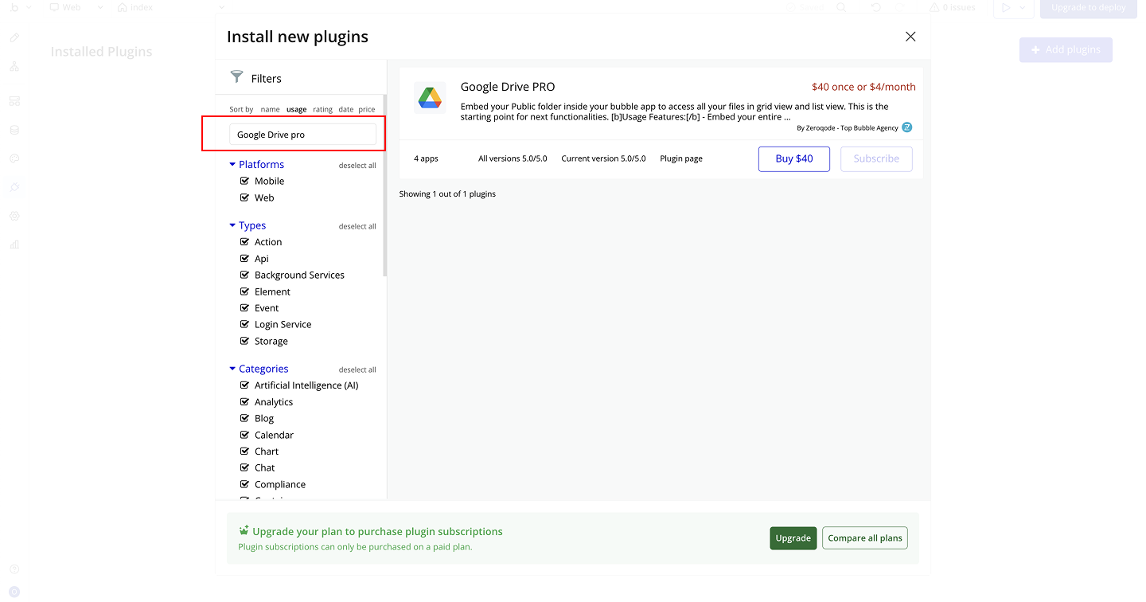
Task: Click the green upgrade plan crown icon
Action: tap(244, 530)
